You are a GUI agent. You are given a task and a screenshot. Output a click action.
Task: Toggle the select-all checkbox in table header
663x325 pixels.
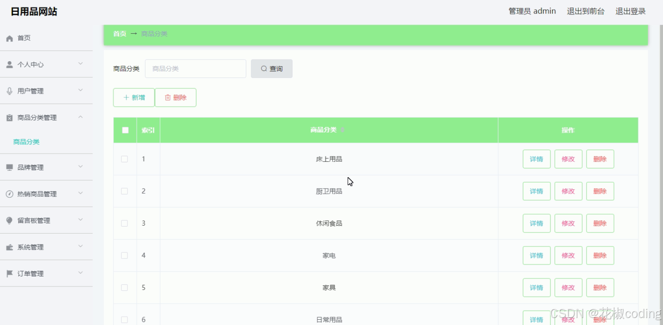[x=125, y=130]
